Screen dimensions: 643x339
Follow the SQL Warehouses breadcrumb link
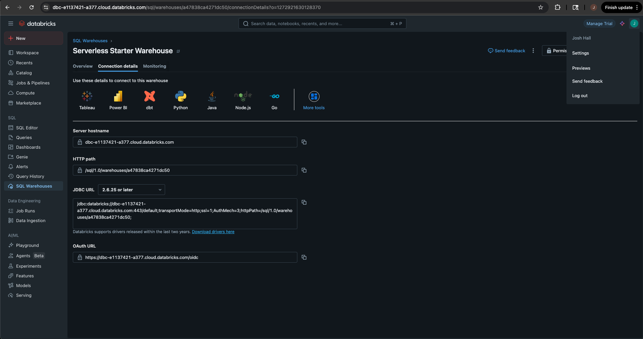(x=90, y=41)
